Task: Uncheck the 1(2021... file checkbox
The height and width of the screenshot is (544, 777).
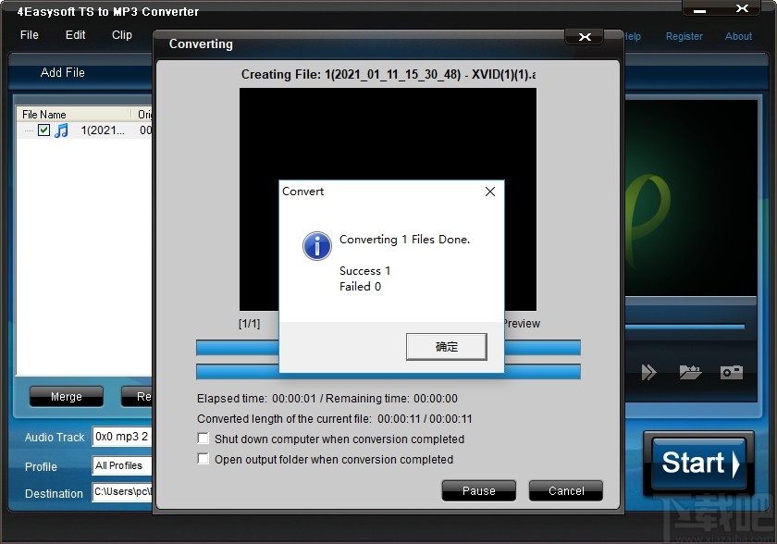Action: (x=44, y=130)
